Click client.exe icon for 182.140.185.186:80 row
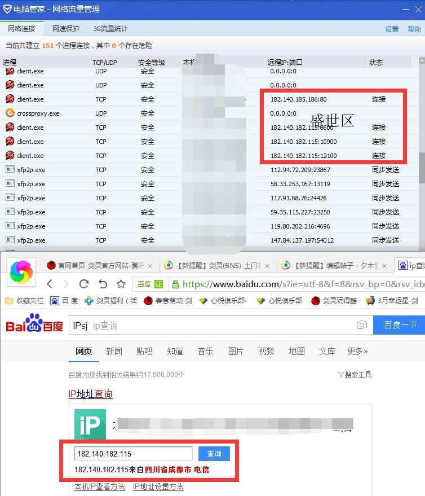 tap(10, 99)
